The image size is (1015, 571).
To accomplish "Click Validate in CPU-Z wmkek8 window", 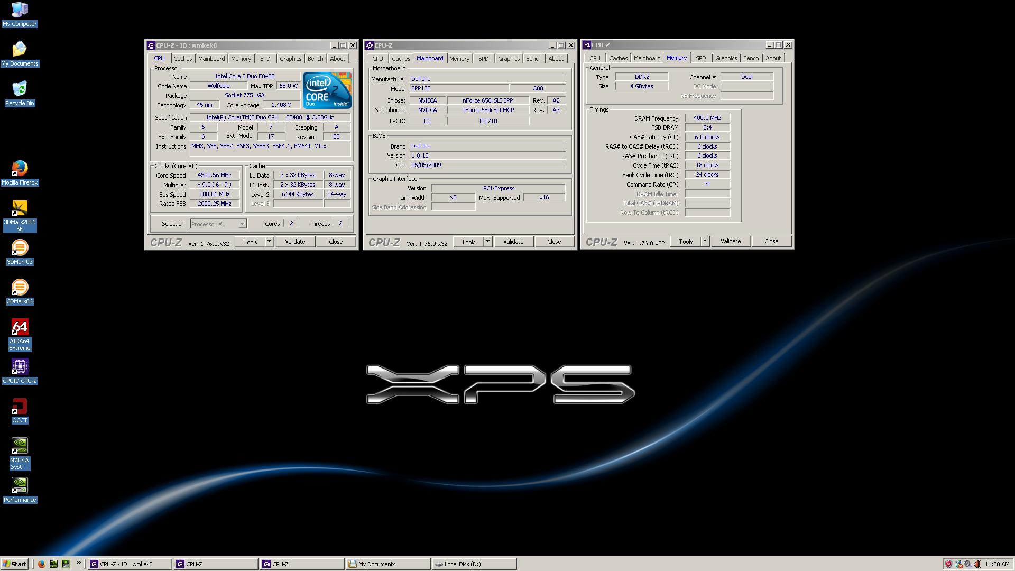I will pyautogui.click(x=295, y=242).
